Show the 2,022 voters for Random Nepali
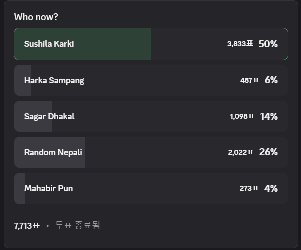 pyautogui.click(x=241, y=152)
